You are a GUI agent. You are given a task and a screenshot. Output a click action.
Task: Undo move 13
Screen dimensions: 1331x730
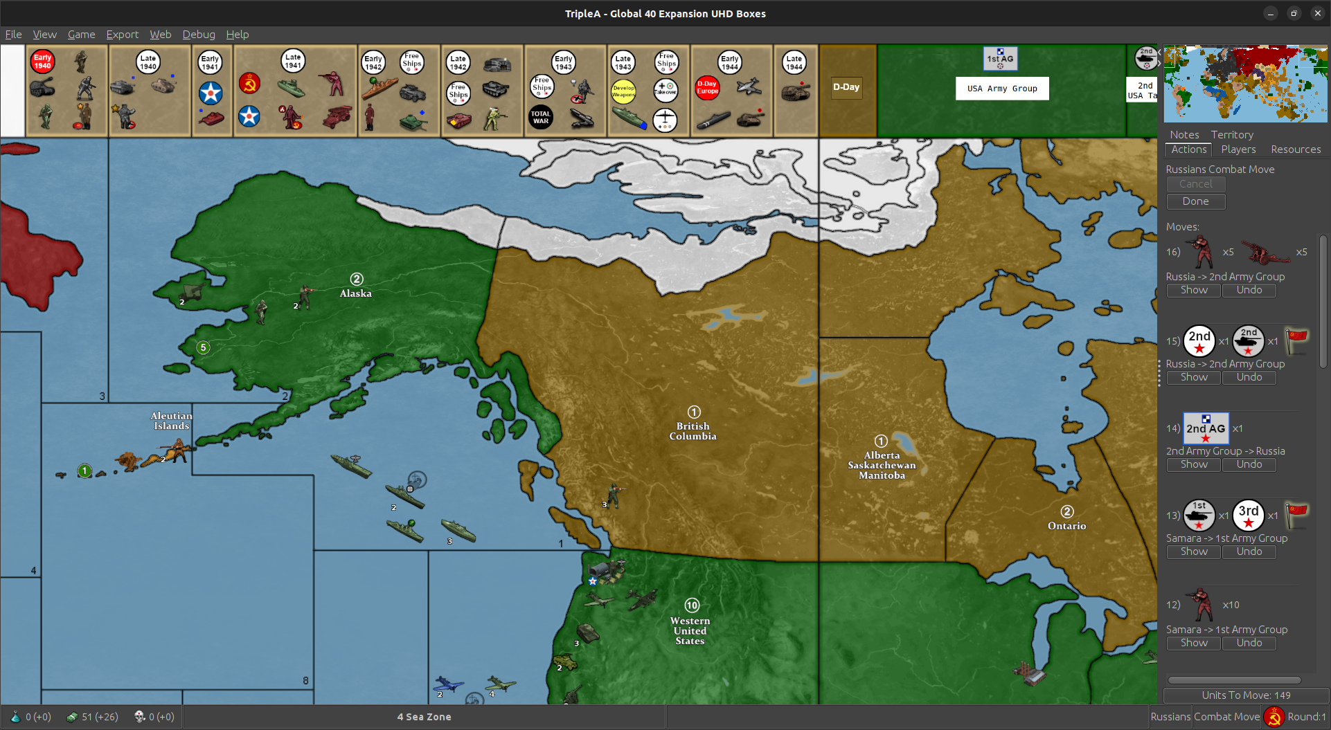click(x=1249, y=551)
